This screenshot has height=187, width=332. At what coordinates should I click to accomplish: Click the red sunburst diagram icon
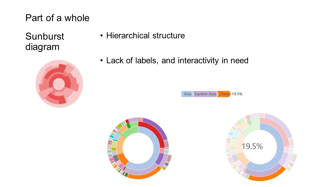(59, 84)
